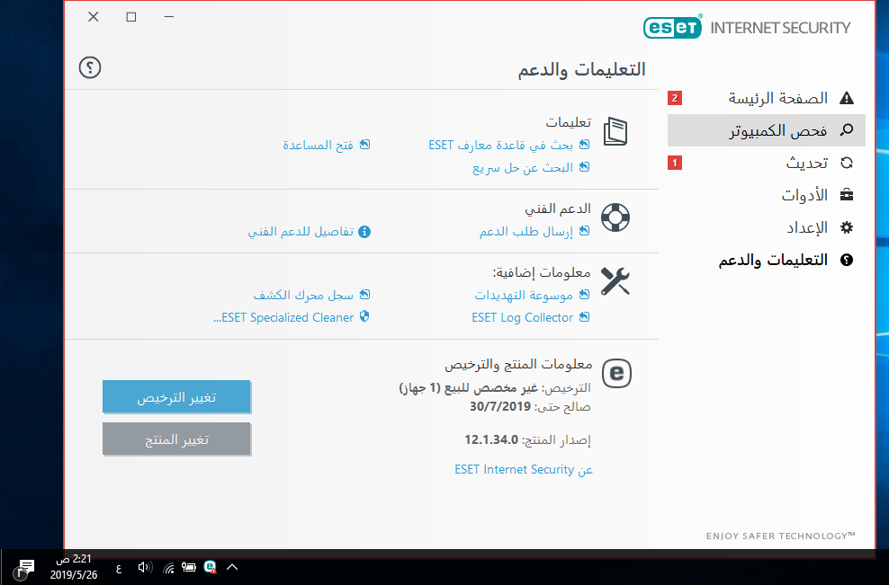
Task: Click the documents icon of تعليمات section
Action: (615, 131)
